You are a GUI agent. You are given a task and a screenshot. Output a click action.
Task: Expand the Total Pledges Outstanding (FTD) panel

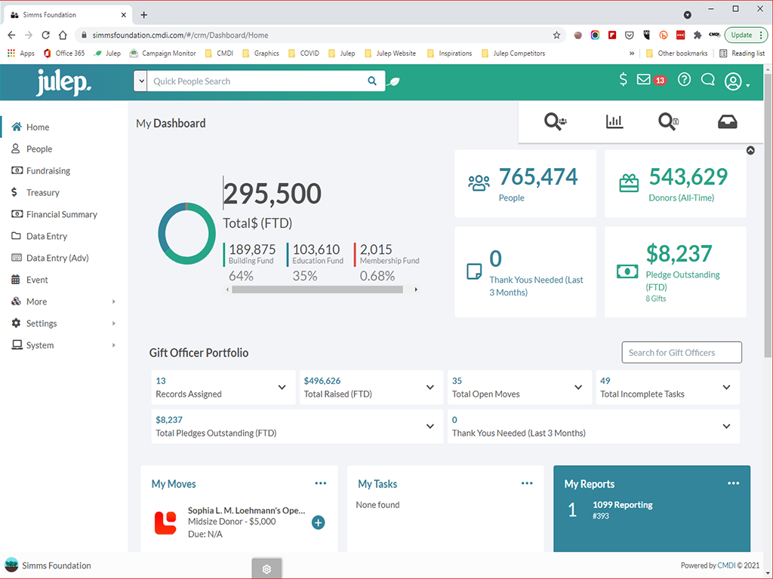430,427
